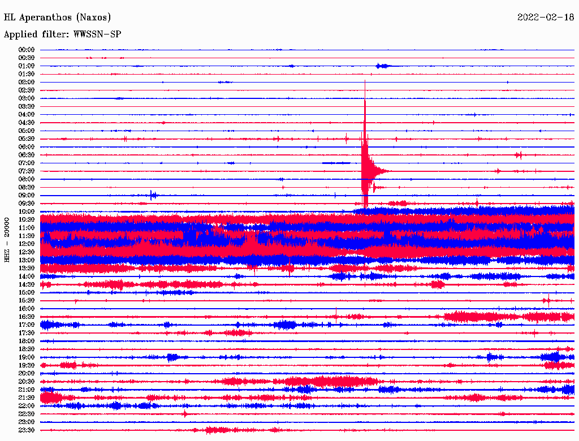Click the 14:00 time label
Screen dimensions: 579x441
pyautogui.click(x=27, y=276)
